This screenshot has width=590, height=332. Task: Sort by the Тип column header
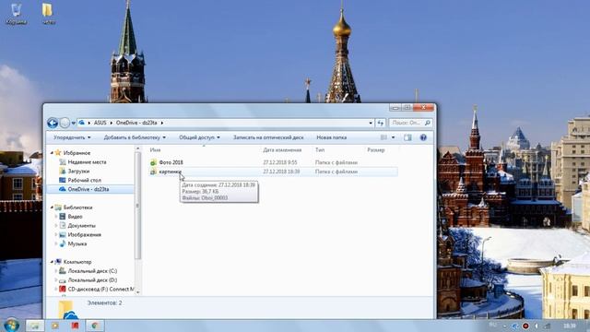point(320,149)
